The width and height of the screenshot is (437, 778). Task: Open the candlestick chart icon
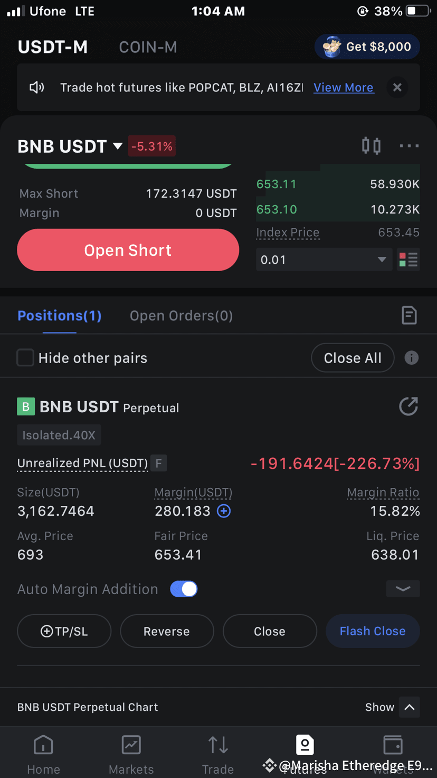[371, 146]
